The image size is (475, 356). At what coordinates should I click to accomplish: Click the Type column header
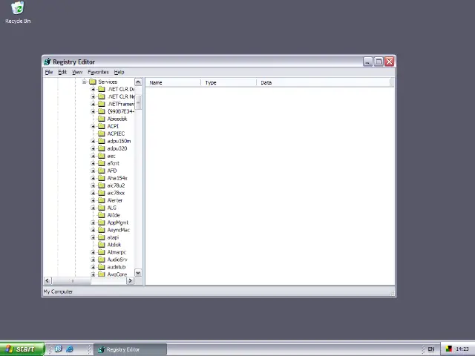click(229, 82)
